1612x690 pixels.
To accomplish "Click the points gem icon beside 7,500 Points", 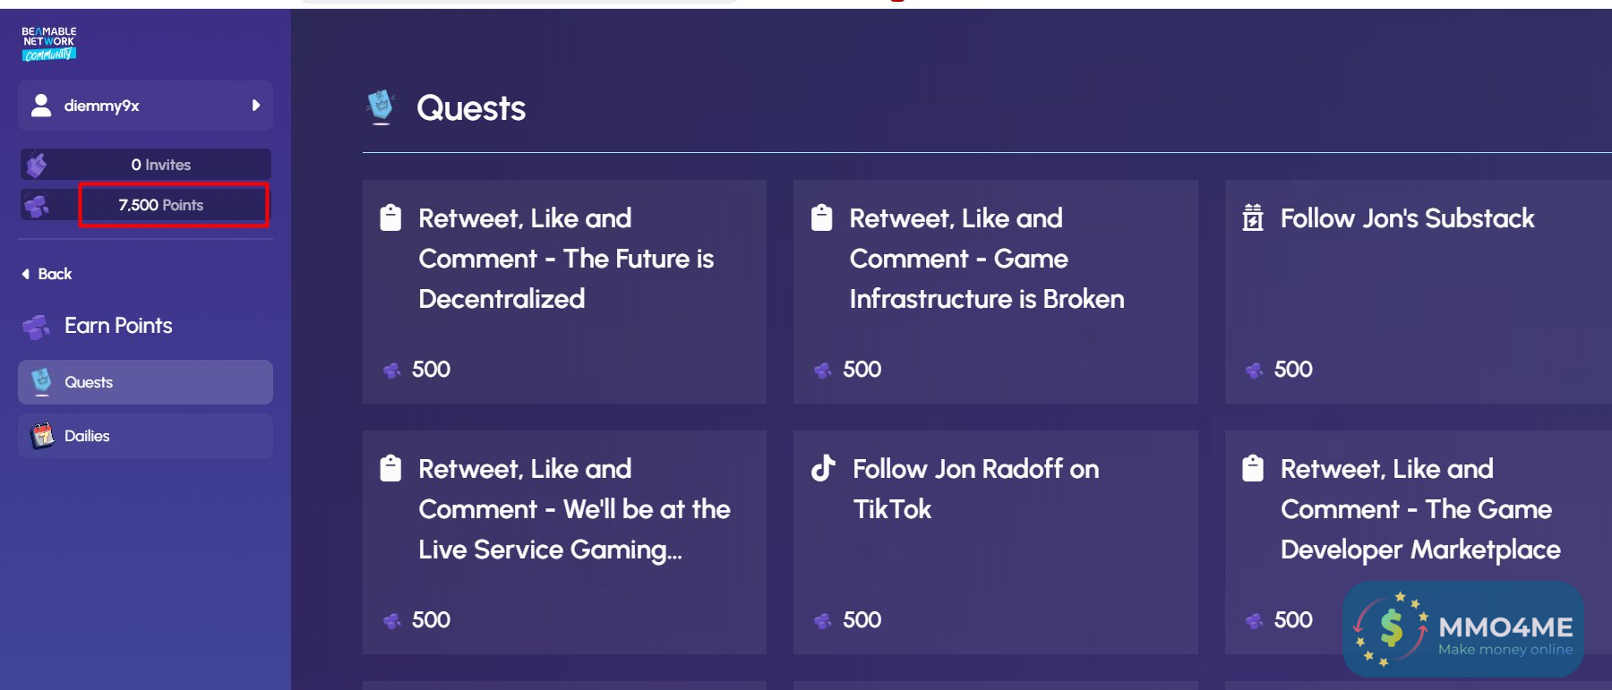I will 37,206.
